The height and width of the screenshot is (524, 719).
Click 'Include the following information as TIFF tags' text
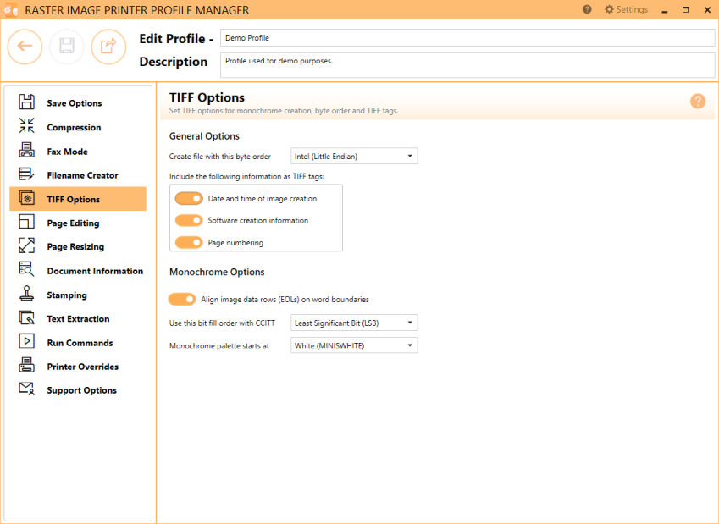coord(246,176)
